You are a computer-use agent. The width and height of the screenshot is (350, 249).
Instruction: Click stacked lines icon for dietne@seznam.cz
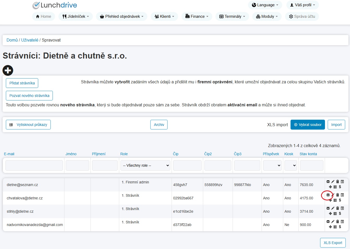pyautogui.click(x=335, y=187)
